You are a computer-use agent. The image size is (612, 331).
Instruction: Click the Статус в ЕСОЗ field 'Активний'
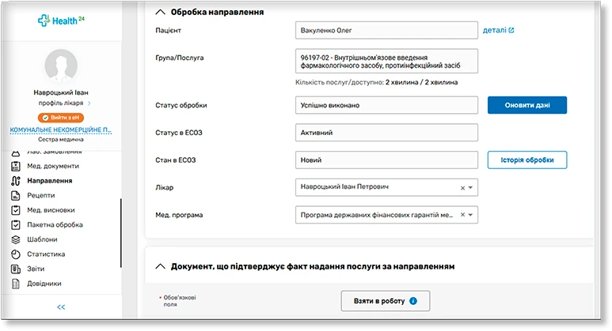386,133
